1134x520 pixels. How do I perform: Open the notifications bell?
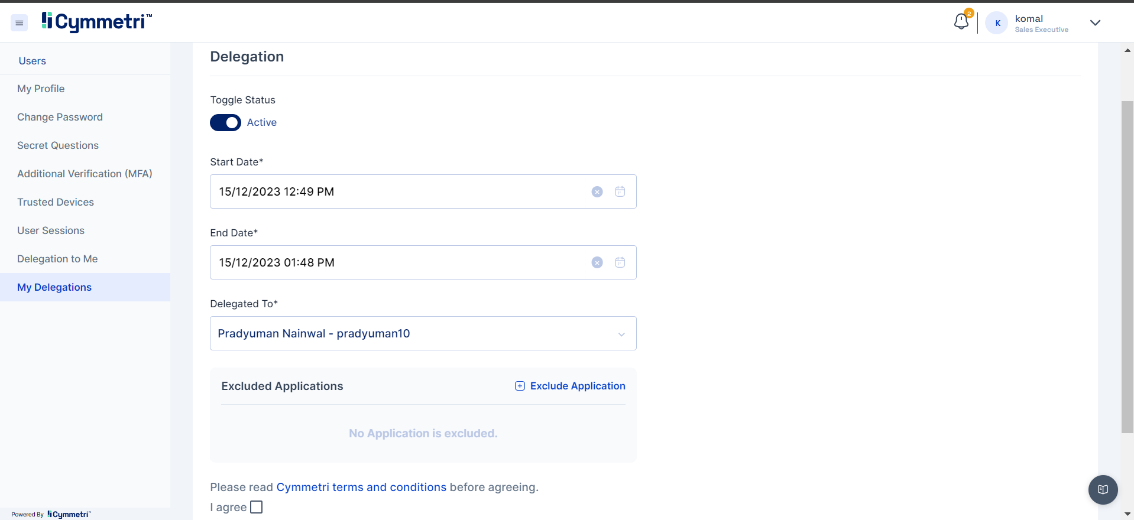961,22
